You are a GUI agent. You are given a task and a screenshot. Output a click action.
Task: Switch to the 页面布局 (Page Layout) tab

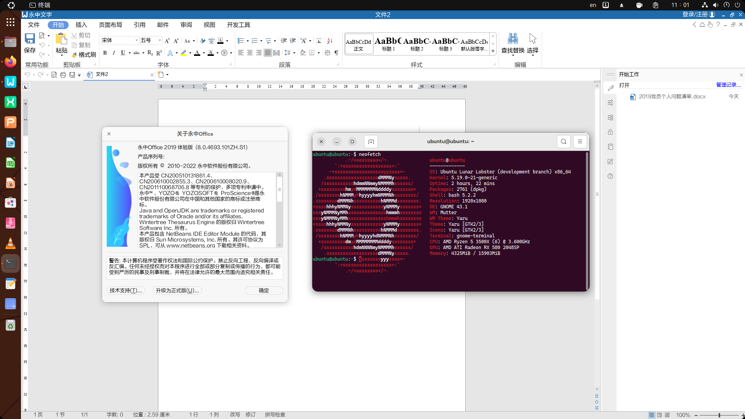pos(110,25)
